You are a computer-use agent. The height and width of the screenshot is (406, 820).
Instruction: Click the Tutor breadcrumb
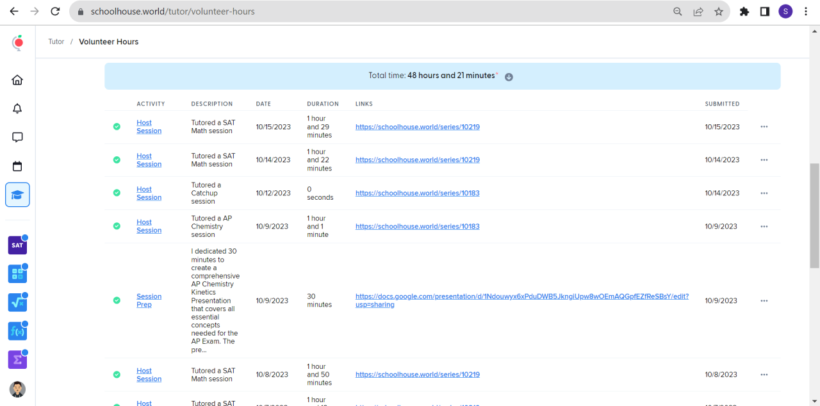pos(56,42)
